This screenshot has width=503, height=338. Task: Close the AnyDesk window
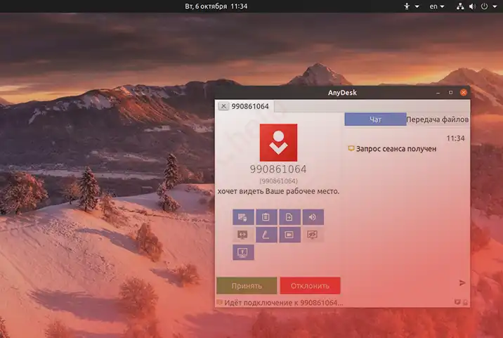click(x=464, y=93)
